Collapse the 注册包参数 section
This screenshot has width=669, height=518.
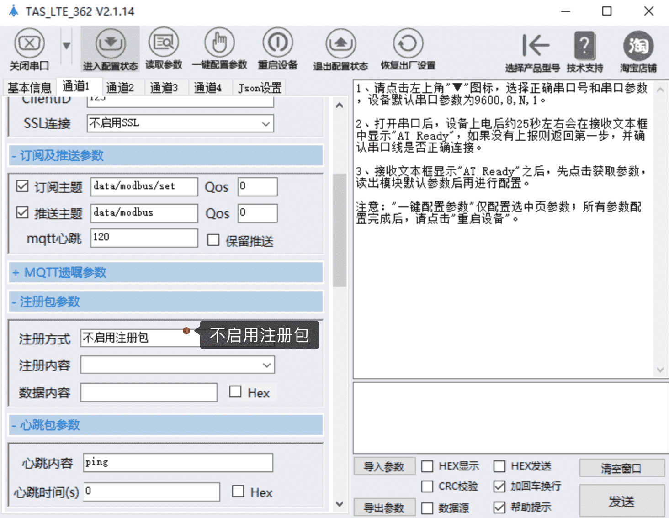tap(166, 301)
